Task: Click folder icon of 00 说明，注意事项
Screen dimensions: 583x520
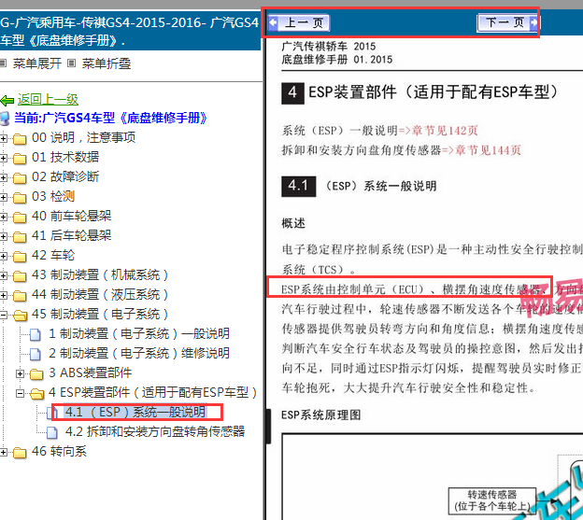Action: tap(20, 139)
